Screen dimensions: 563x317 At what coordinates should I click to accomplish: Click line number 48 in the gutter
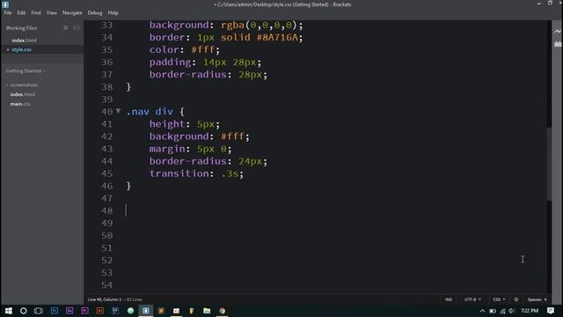(106, 210)
